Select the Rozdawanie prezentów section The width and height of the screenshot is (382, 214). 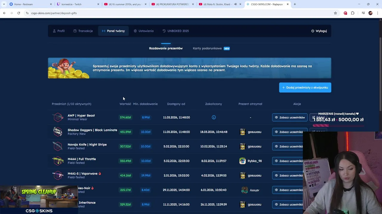click(166, 48)
